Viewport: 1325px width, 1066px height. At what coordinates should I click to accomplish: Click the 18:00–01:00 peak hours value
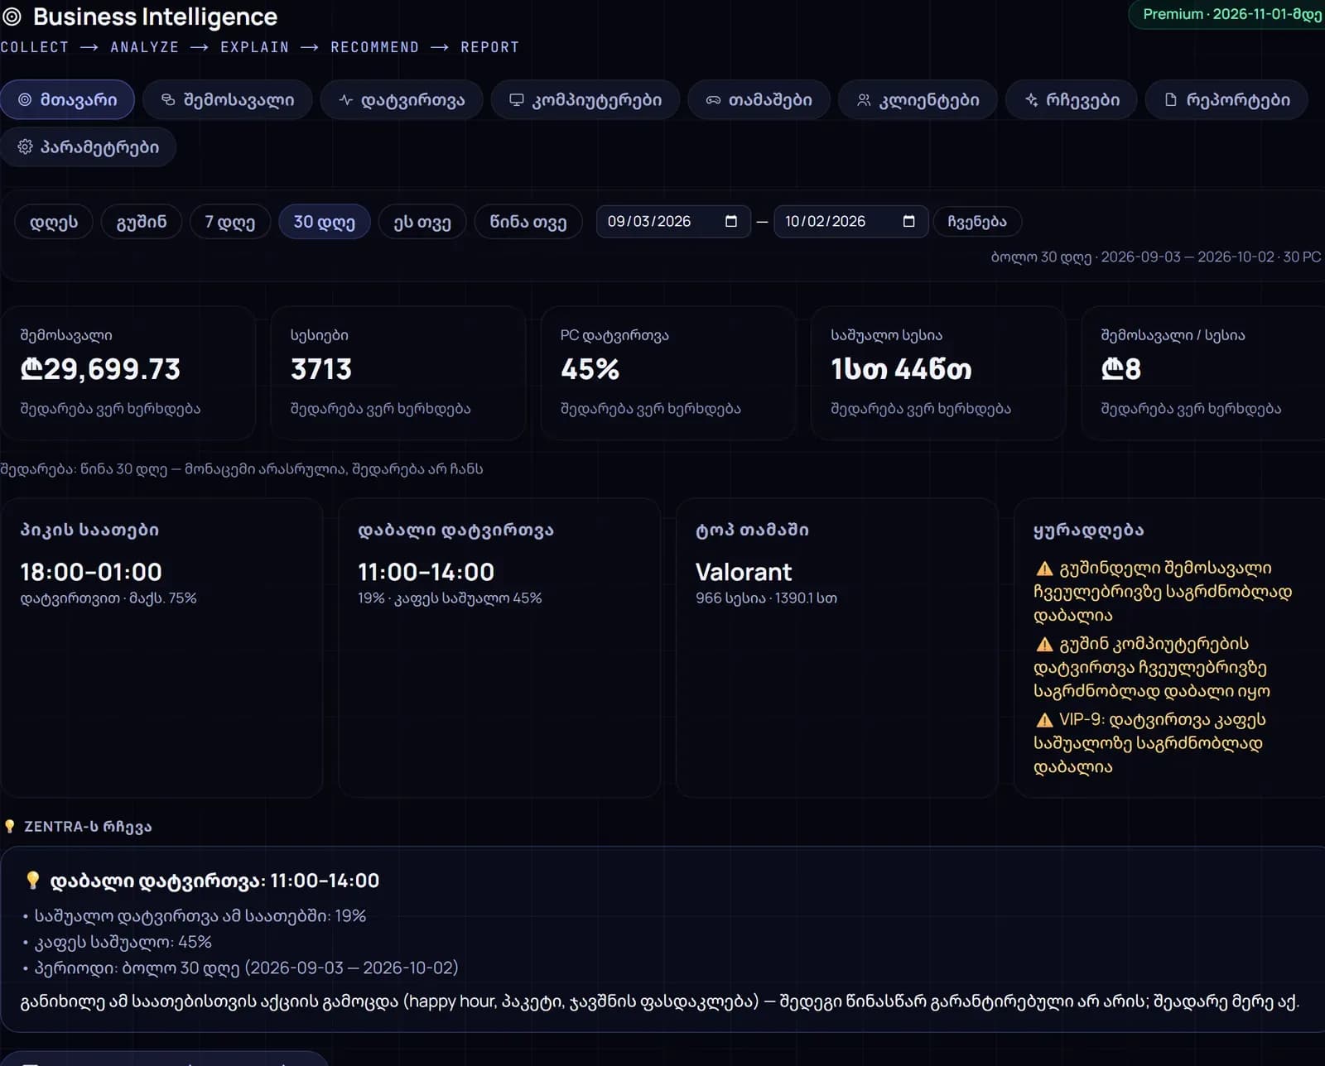(x=91, y=572)
